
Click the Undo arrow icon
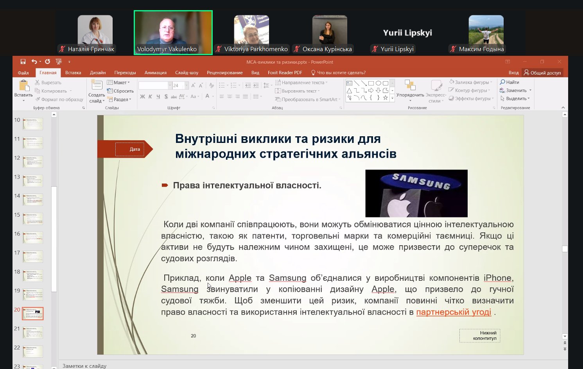pos(34,62)
